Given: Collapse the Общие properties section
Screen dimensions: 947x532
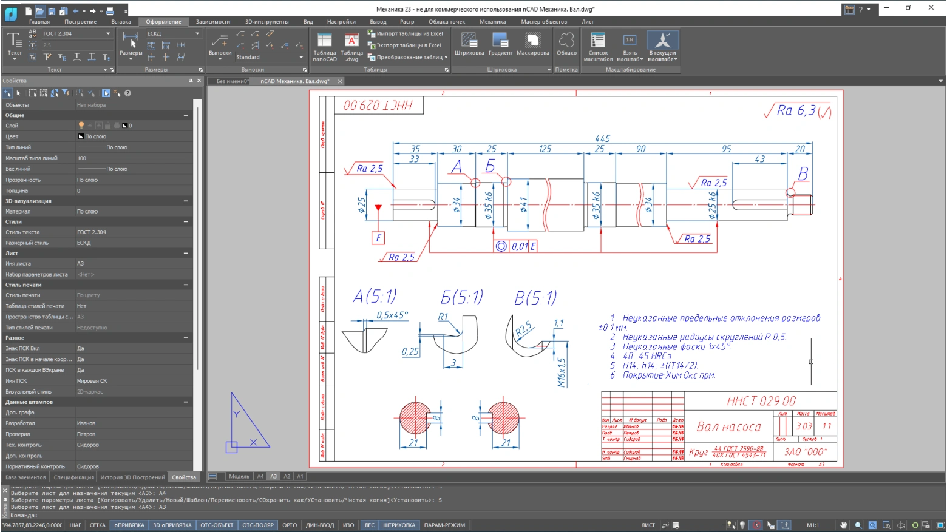Looking at the screenshot, I should coord(186,115).
